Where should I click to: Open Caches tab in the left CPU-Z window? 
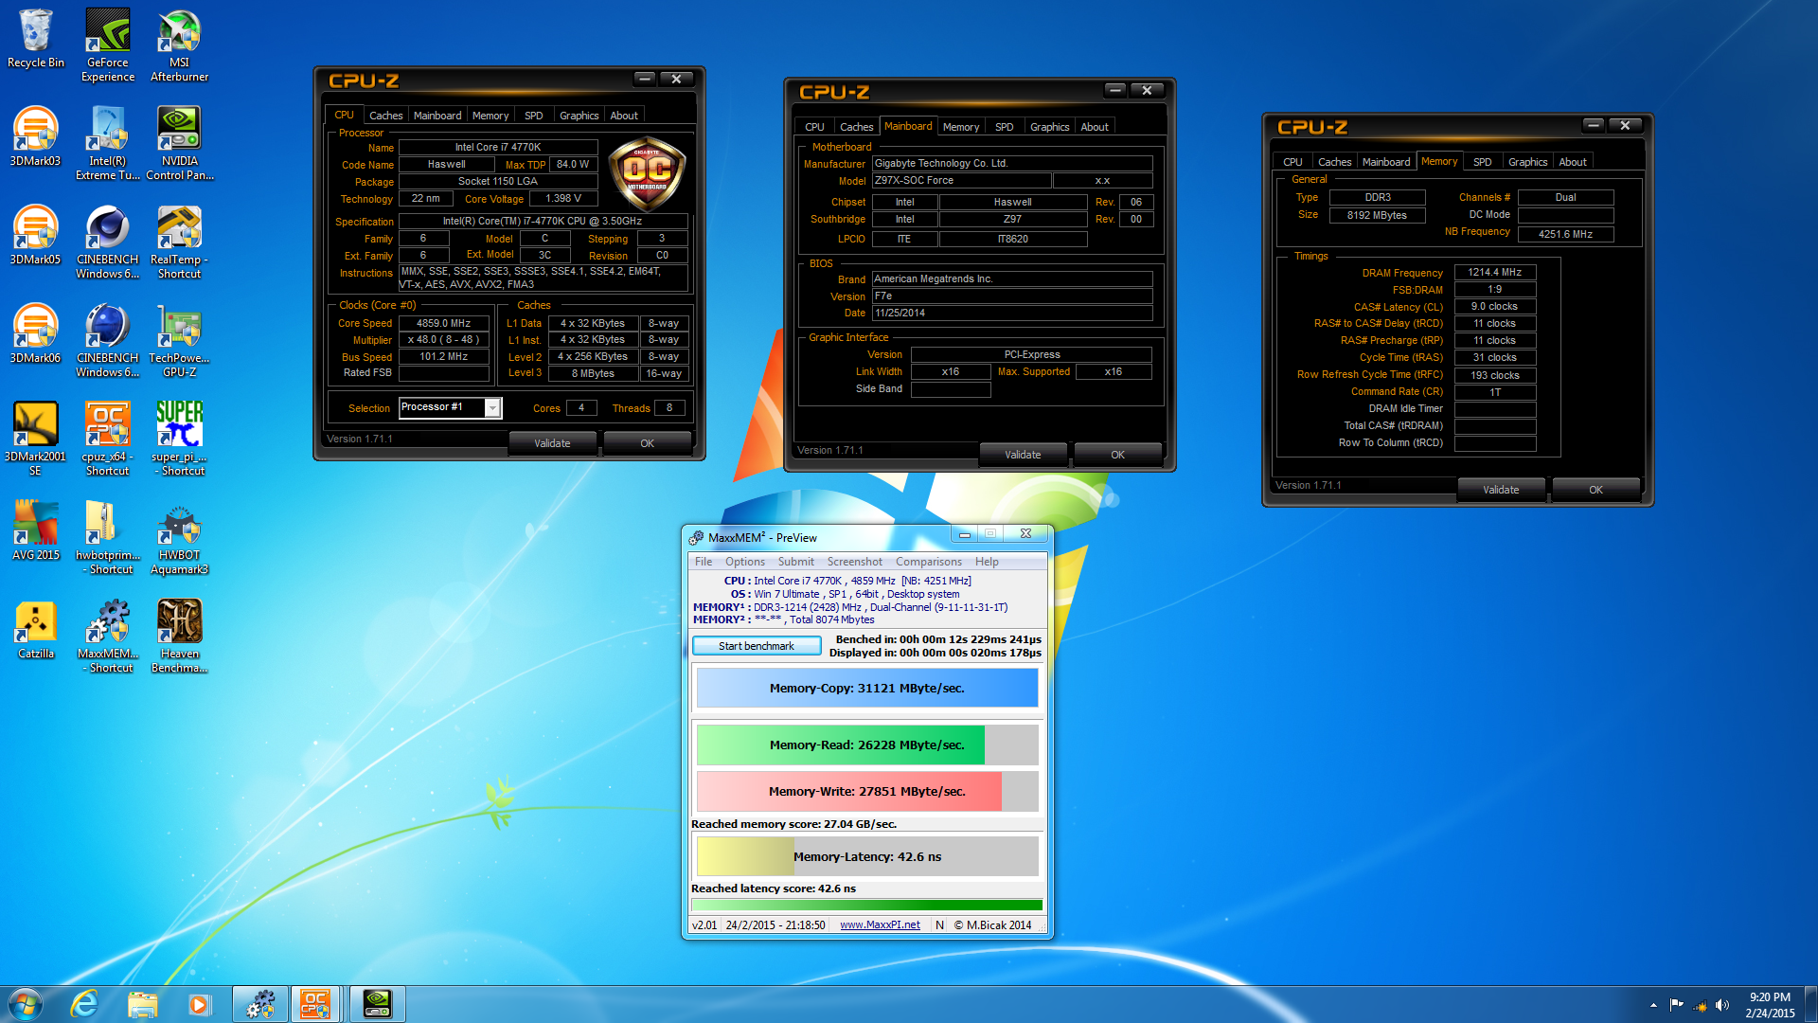point(385,116)
